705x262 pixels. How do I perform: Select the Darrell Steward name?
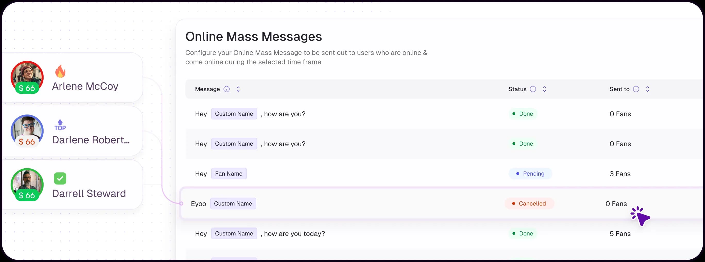tap(89, 194)
